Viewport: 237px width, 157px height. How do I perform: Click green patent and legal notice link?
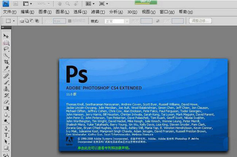pyautogui.click(x=104, y=148)
